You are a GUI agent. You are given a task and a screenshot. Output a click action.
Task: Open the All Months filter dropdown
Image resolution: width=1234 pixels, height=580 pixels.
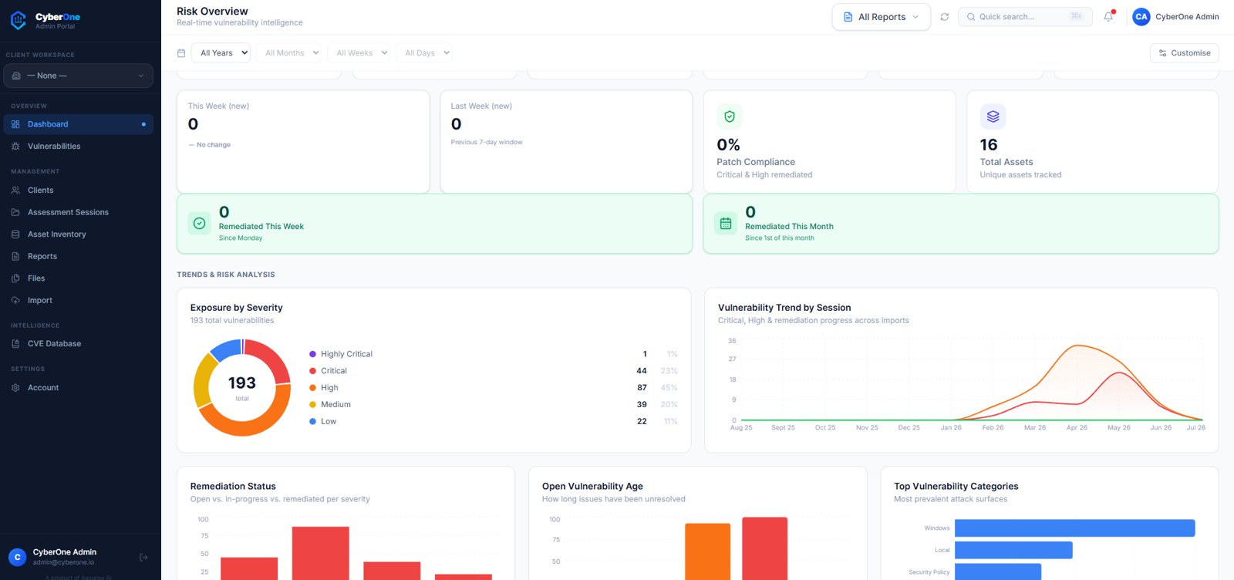288,53
